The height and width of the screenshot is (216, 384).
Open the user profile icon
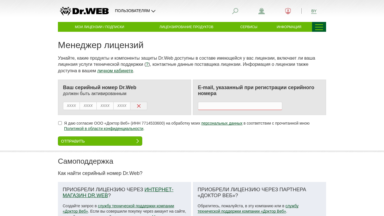pyautogui.click(x=261, y=11)
